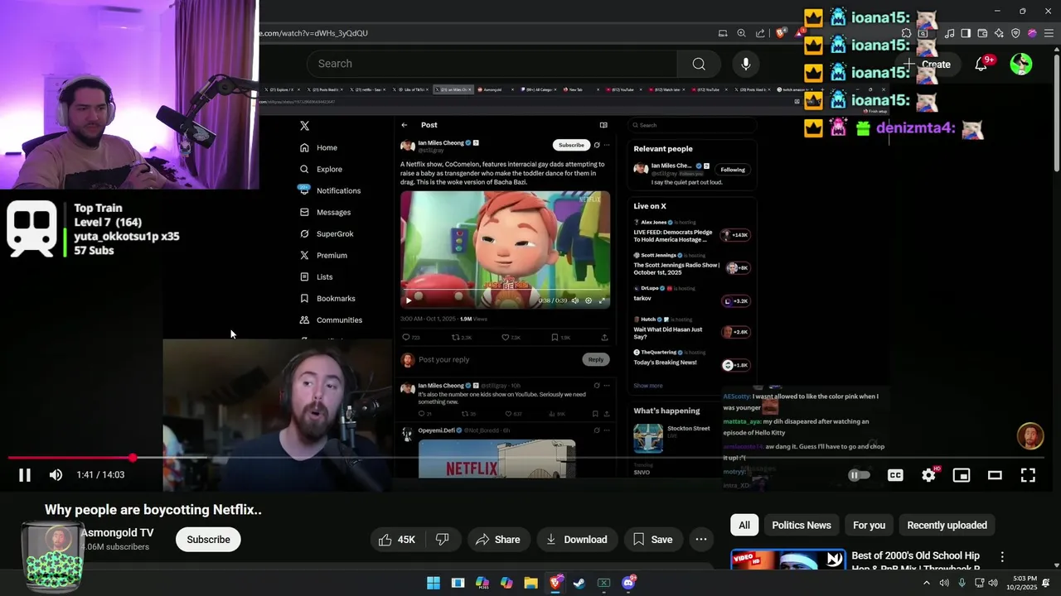Open the taskbar clock showing 5:03 PM
The width and height of the screenshot is (1061, 596).
[1020, 583]
